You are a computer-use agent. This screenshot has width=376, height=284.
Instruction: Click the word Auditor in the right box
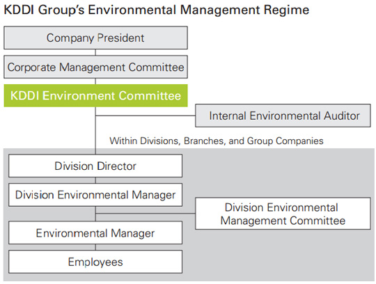[342, 116]
